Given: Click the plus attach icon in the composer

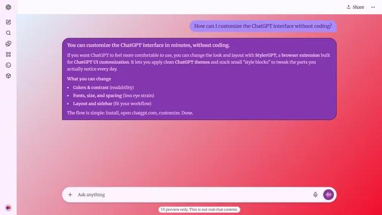Looking at the screenshot, I should click(70, 195).
